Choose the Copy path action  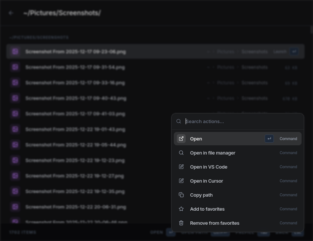click(238, 195)
